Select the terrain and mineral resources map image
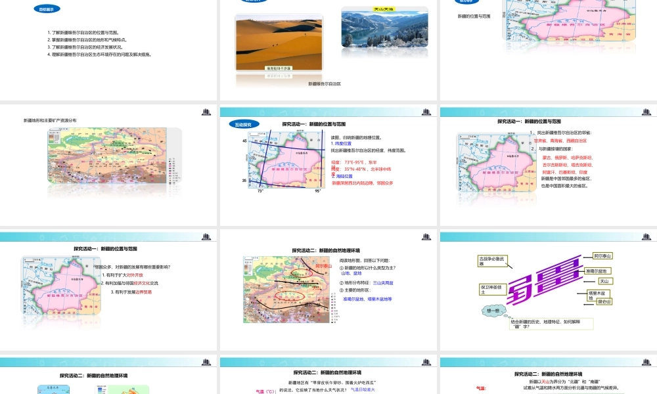The height and width of the screenshot is (394, 657). pyautogui.click(x=114, y=156)
